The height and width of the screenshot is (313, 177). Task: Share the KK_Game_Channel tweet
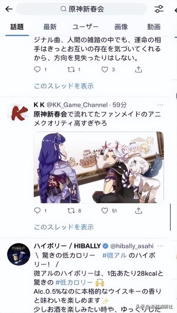point(139,210)
